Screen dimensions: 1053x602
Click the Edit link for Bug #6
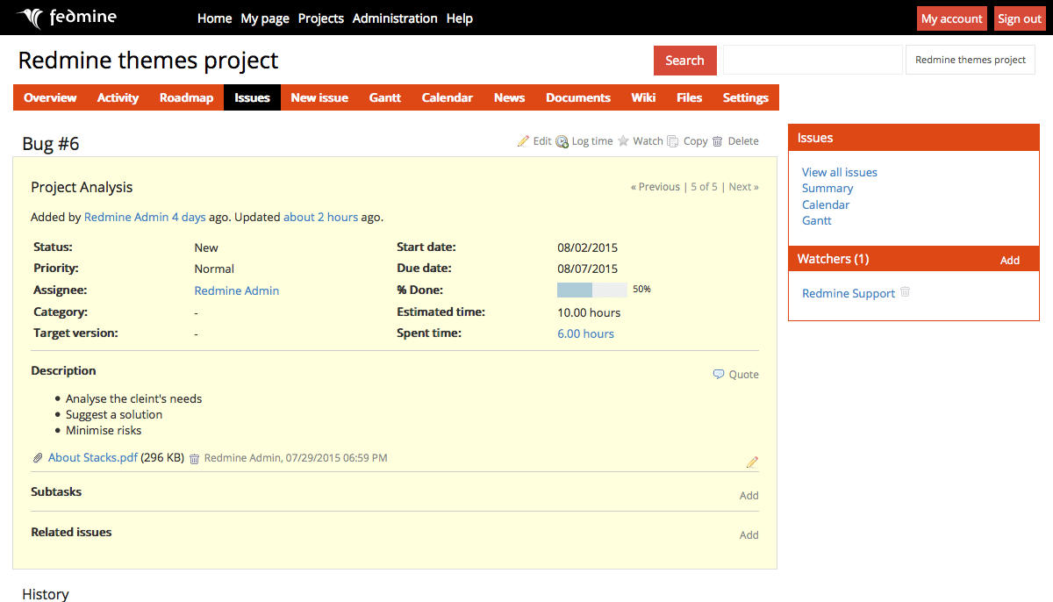click(542, 141)
